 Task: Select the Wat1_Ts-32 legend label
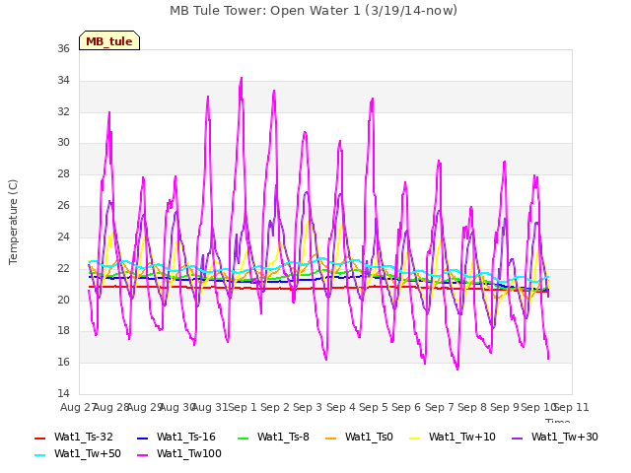83,437
